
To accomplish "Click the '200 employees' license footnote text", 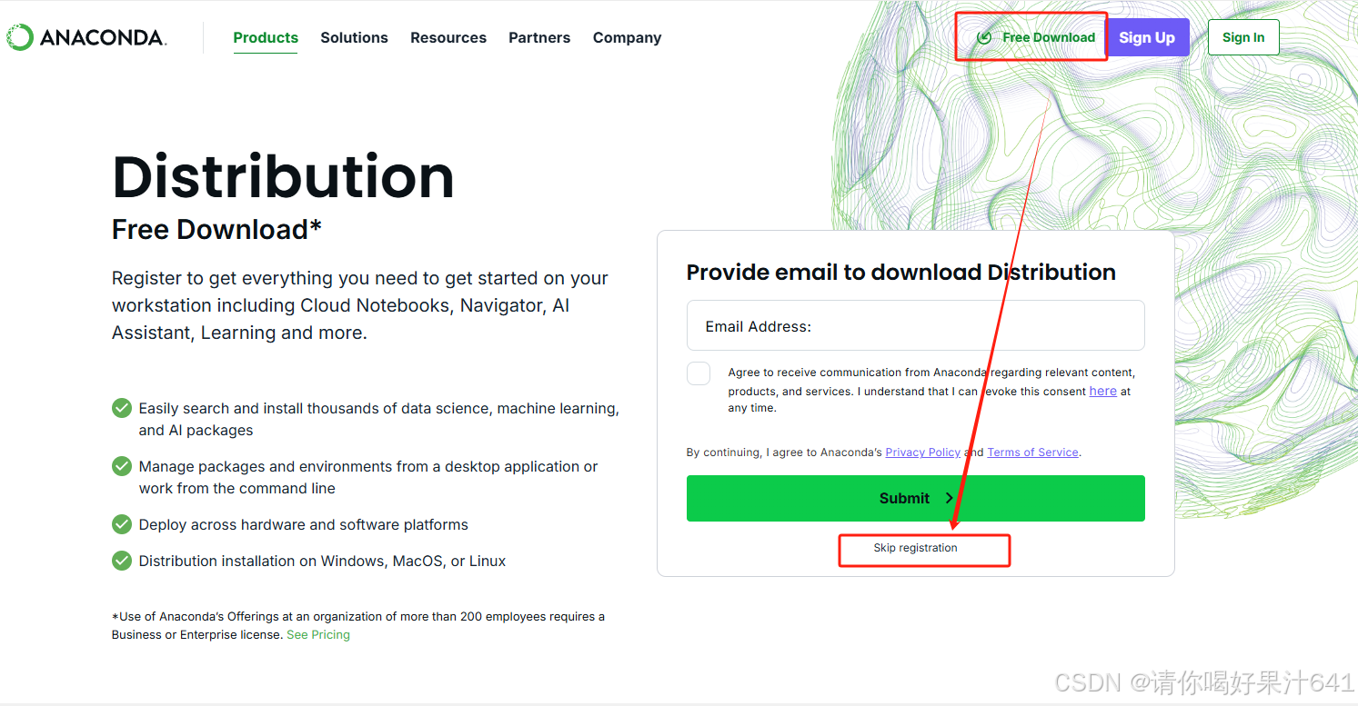I will [358, 625].
